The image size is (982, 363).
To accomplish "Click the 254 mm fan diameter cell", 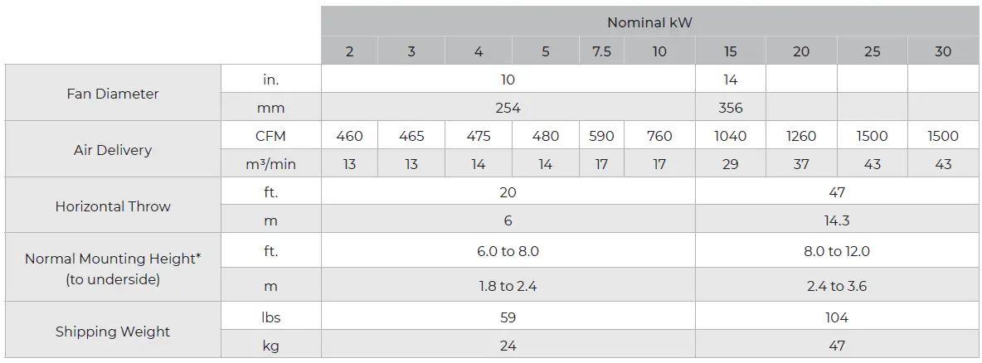I will tap(508, 108).
